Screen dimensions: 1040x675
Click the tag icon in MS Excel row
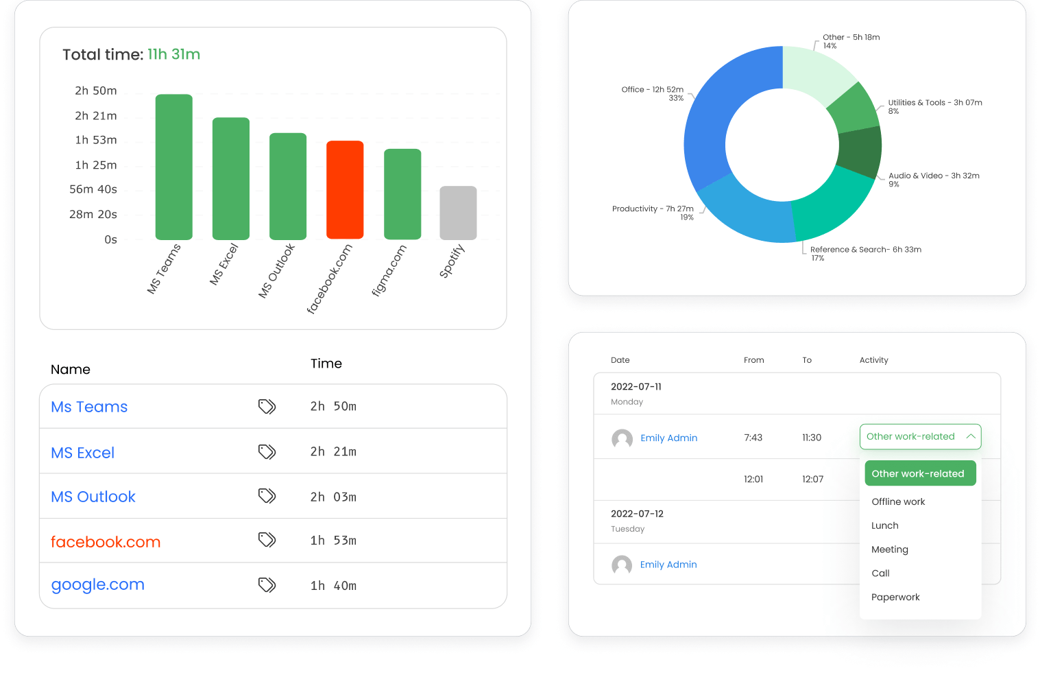pyautogui.click(x=267, y=451)
